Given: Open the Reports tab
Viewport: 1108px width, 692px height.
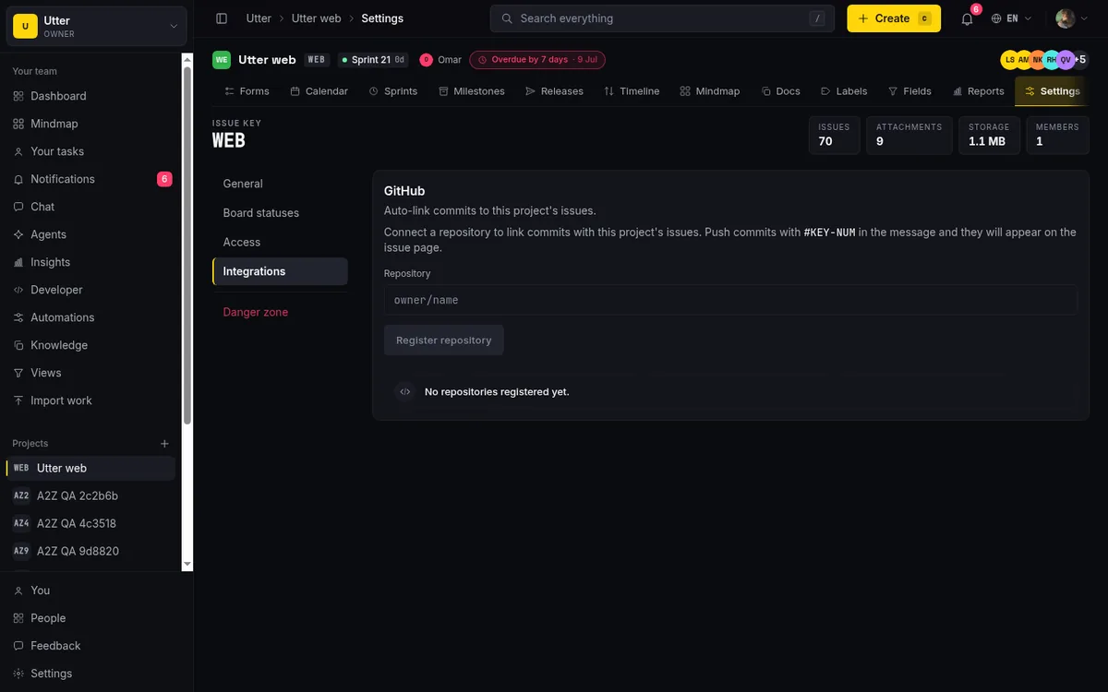Looking at the screenshot, I should [978, 91].
